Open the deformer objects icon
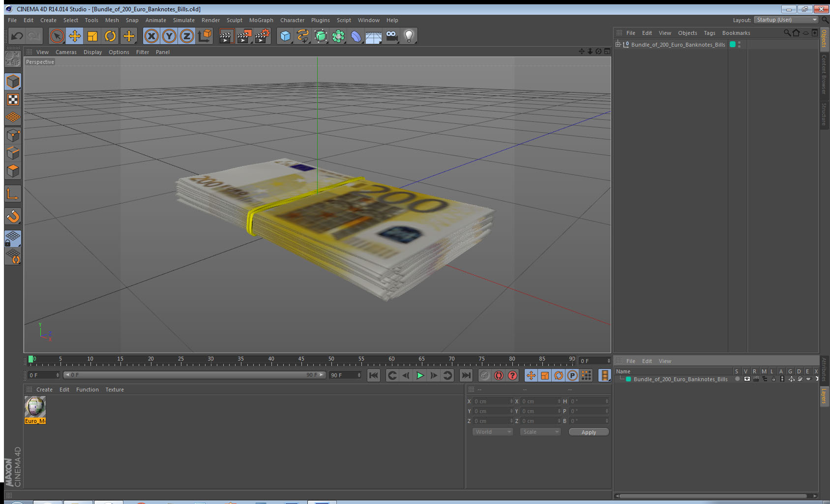Viewport: 830px width, 504px height. pos(356,36)
